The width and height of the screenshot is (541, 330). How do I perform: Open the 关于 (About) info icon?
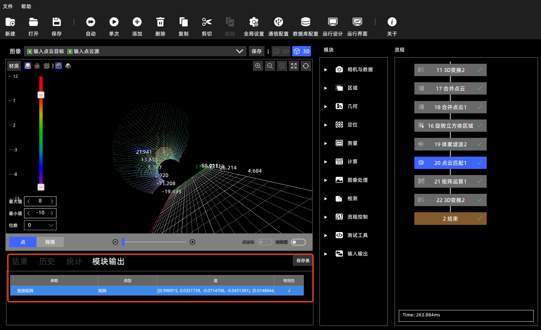pos(392,22)
